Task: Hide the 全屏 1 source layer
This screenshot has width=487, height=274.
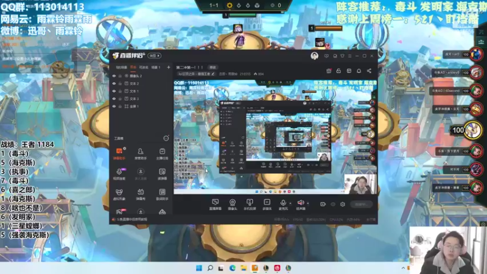Action: pos(114,106)
